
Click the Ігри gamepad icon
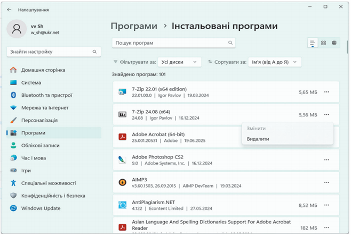(x=13, y=171)
